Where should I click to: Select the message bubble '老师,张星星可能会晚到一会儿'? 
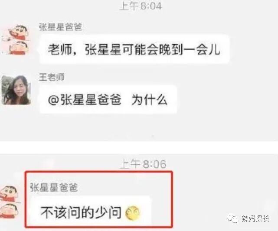134,49
